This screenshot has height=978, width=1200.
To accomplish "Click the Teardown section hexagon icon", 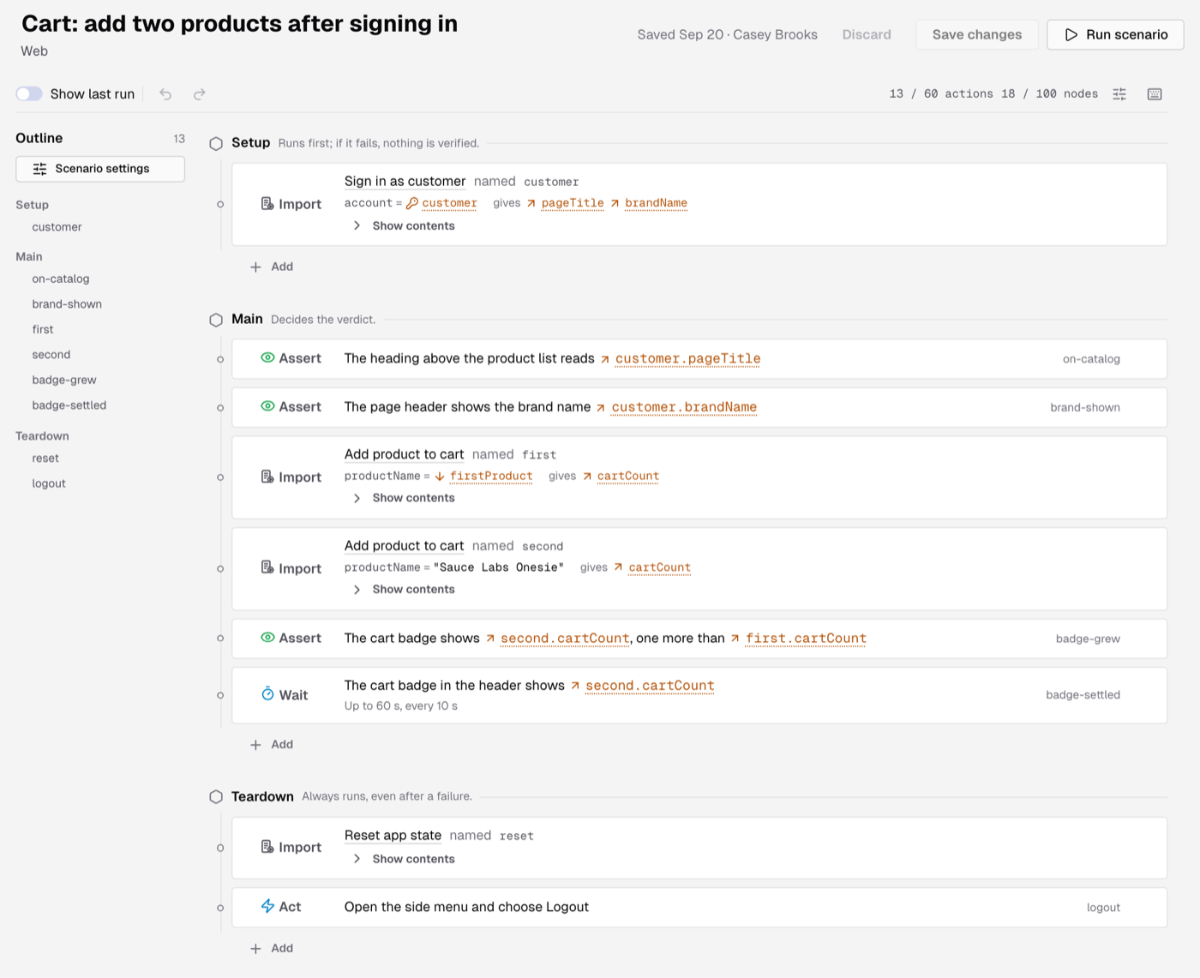I will pyautogui.click(x=216, y=797).
